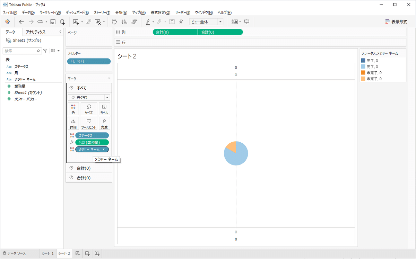This screenshot has width=416, height=259.
Task: Expand highlight dropdown arrow
Action: [x=153, y=22]
